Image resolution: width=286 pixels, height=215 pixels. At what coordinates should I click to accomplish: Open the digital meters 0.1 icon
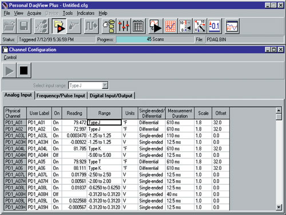pyautogui.click(x=214, y=26)
